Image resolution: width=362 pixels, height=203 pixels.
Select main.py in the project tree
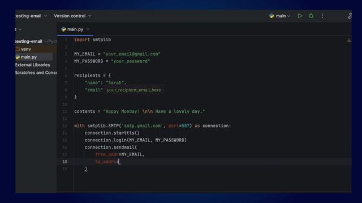(x=29, y=57)
